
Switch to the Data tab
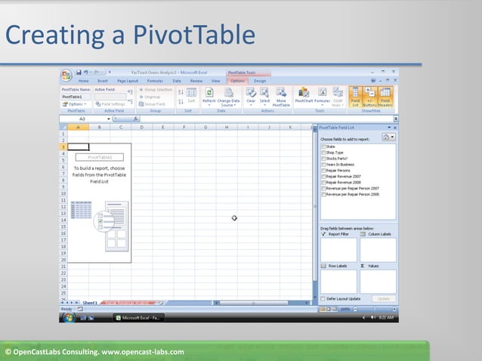point(177,81)
